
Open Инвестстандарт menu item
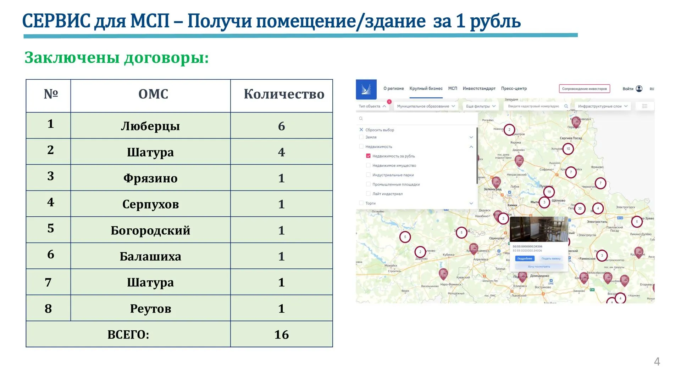pos(479,89)
